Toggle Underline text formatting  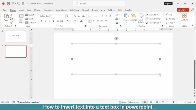click(x=50, y=21)
